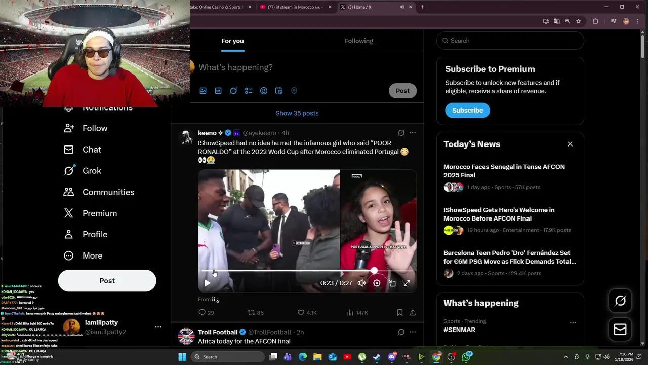Screen dimensions: 648x365
Task: Open Morocco Faces Senegal AFCON news
Action: (510, 177)
